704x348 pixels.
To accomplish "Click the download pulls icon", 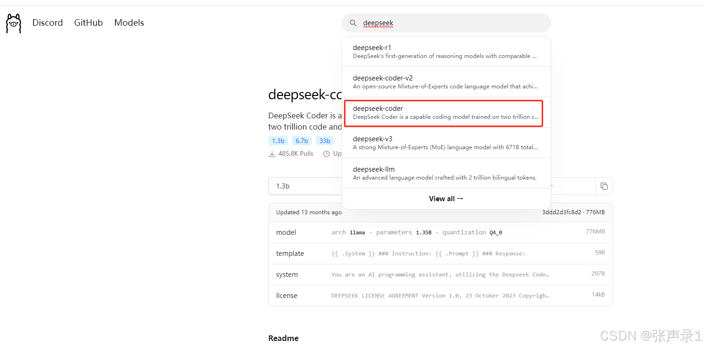I will (272, 154).
